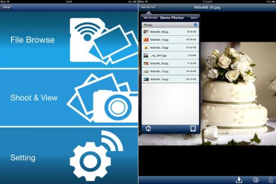
Task: Switch to device storage tablet icon
Action: (193, 129)
